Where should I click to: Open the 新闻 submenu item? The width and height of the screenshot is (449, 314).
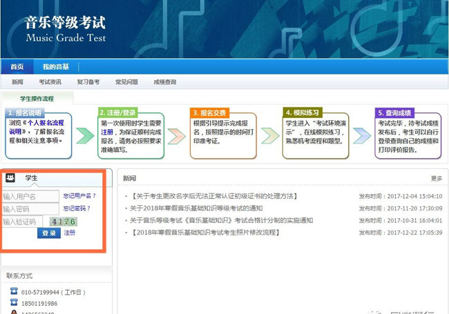(x=17, y=82)
